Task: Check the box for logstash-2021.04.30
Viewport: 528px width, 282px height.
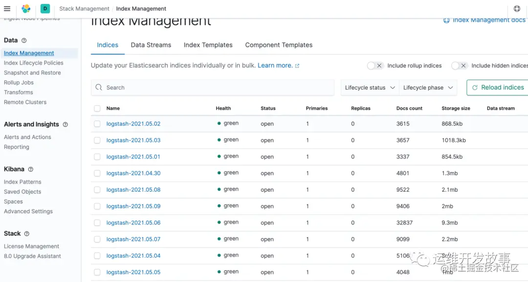Action: 97,173
